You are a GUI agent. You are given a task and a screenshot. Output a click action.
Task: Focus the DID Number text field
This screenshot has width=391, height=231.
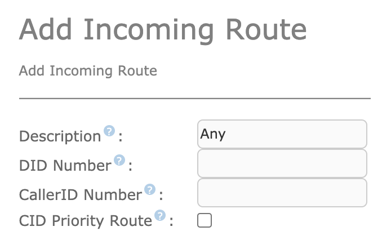tap(282, 163)
